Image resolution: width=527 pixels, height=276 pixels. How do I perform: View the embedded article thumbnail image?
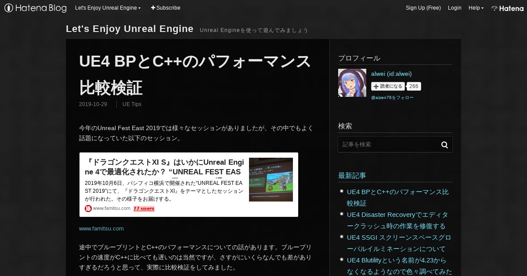tap(271, 180)
